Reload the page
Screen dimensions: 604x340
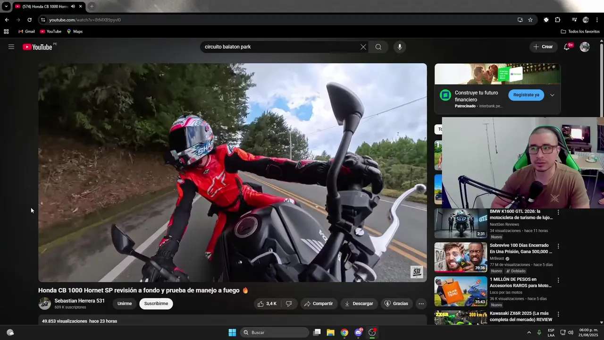click(29, 20)
